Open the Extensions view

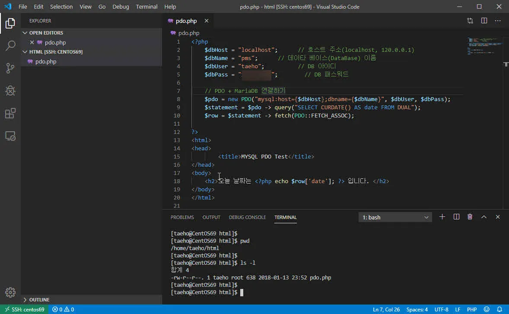tap(10, 113)
